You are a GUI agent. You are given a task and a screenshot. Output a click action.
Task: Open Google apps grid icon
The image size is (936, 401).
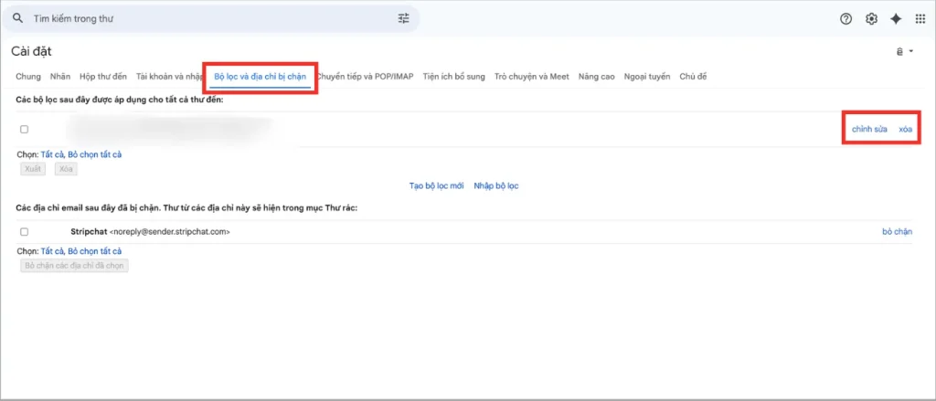coord(920,19)
